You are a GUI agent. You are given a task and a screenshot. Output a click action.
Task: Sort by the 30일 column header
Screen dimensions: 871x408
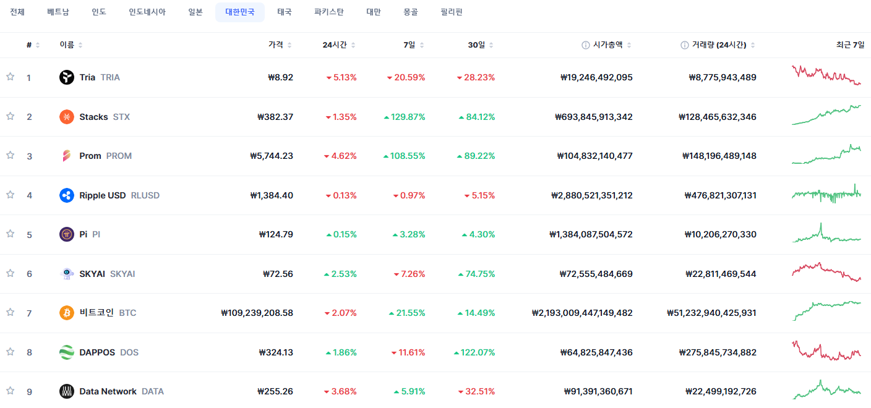pyautogui.click(x=481, y=45)
